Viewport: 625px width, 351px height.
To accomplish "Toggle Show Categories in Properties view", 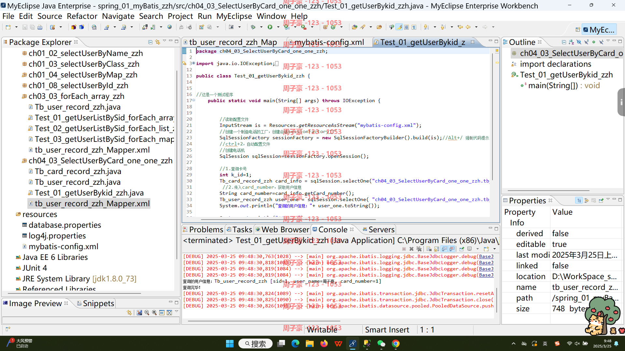I will point(579,200).
